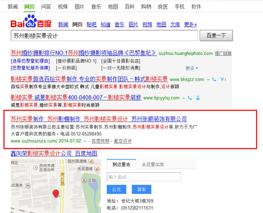Click car service icon on map
This screenshot has height=213, width=263.
pyautogui.click(x=28, y=186)
